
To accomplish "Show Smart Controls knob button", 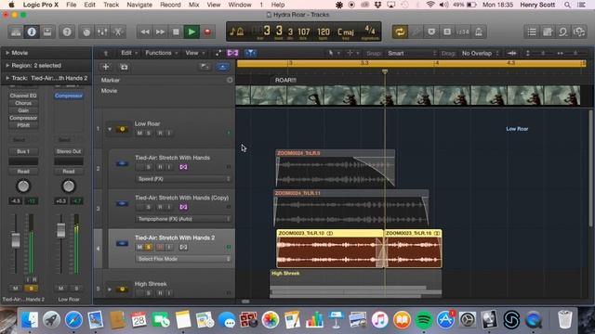I will coord(86,32).
